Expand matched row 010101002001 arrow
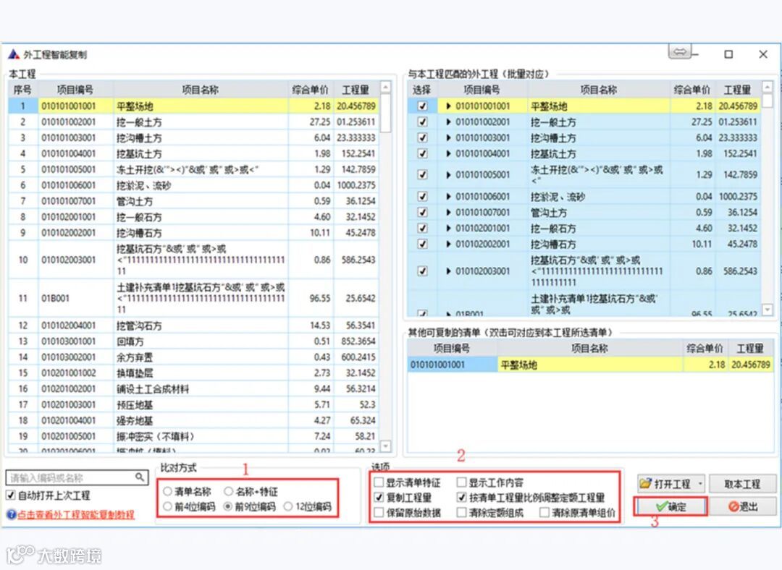Image resolution: width=782 pixels, height=570 pixels. pyautogui.click(x=448, y=122)
